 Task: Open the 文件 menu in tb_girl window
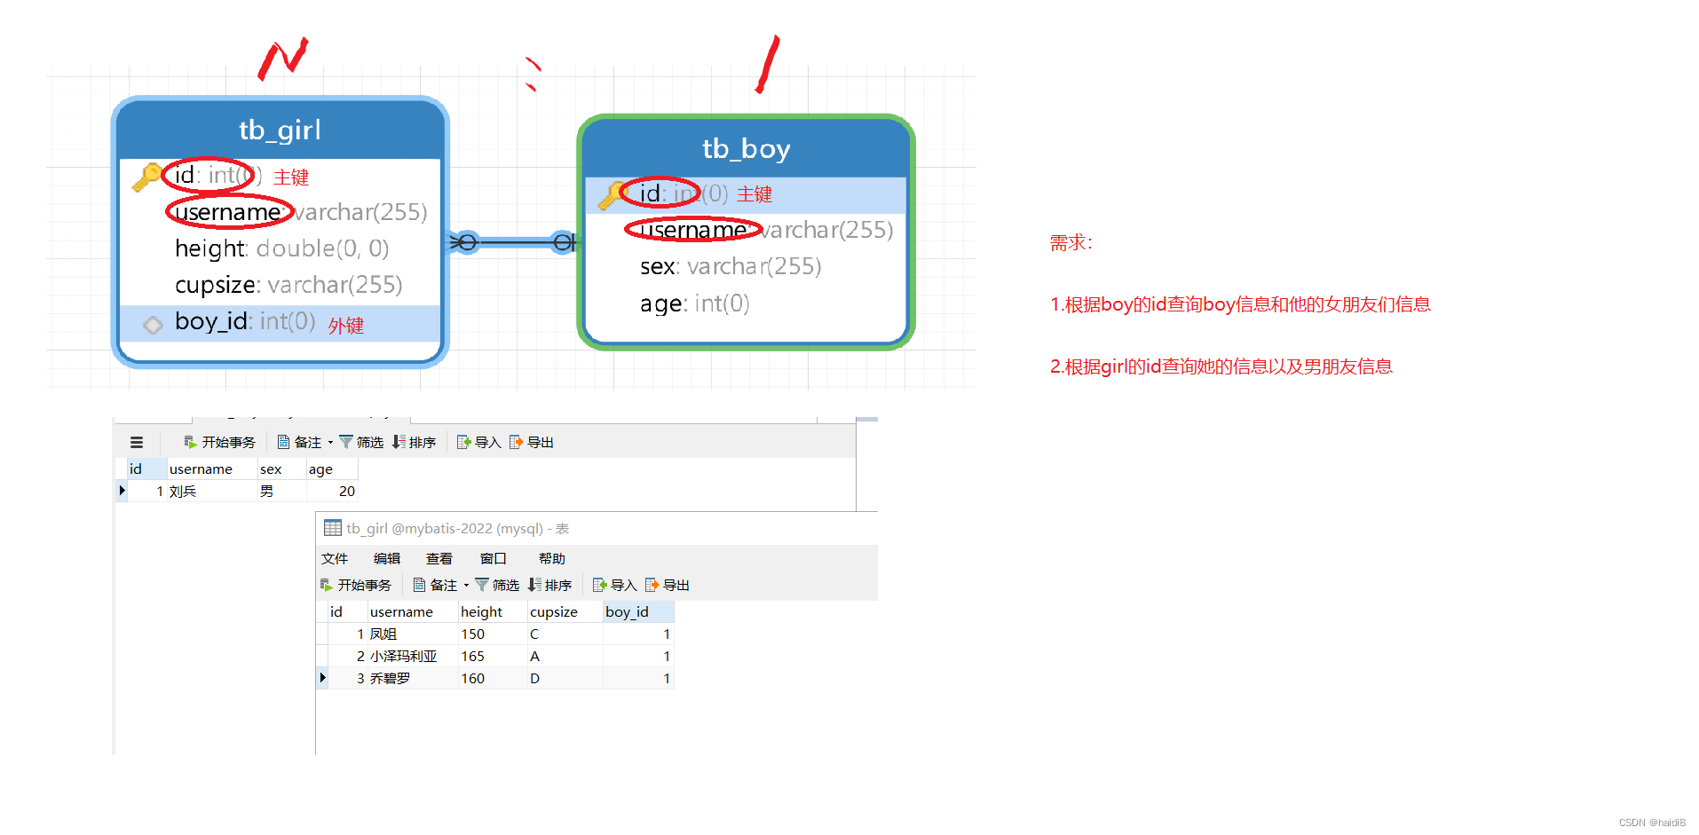tap(335, 558)
